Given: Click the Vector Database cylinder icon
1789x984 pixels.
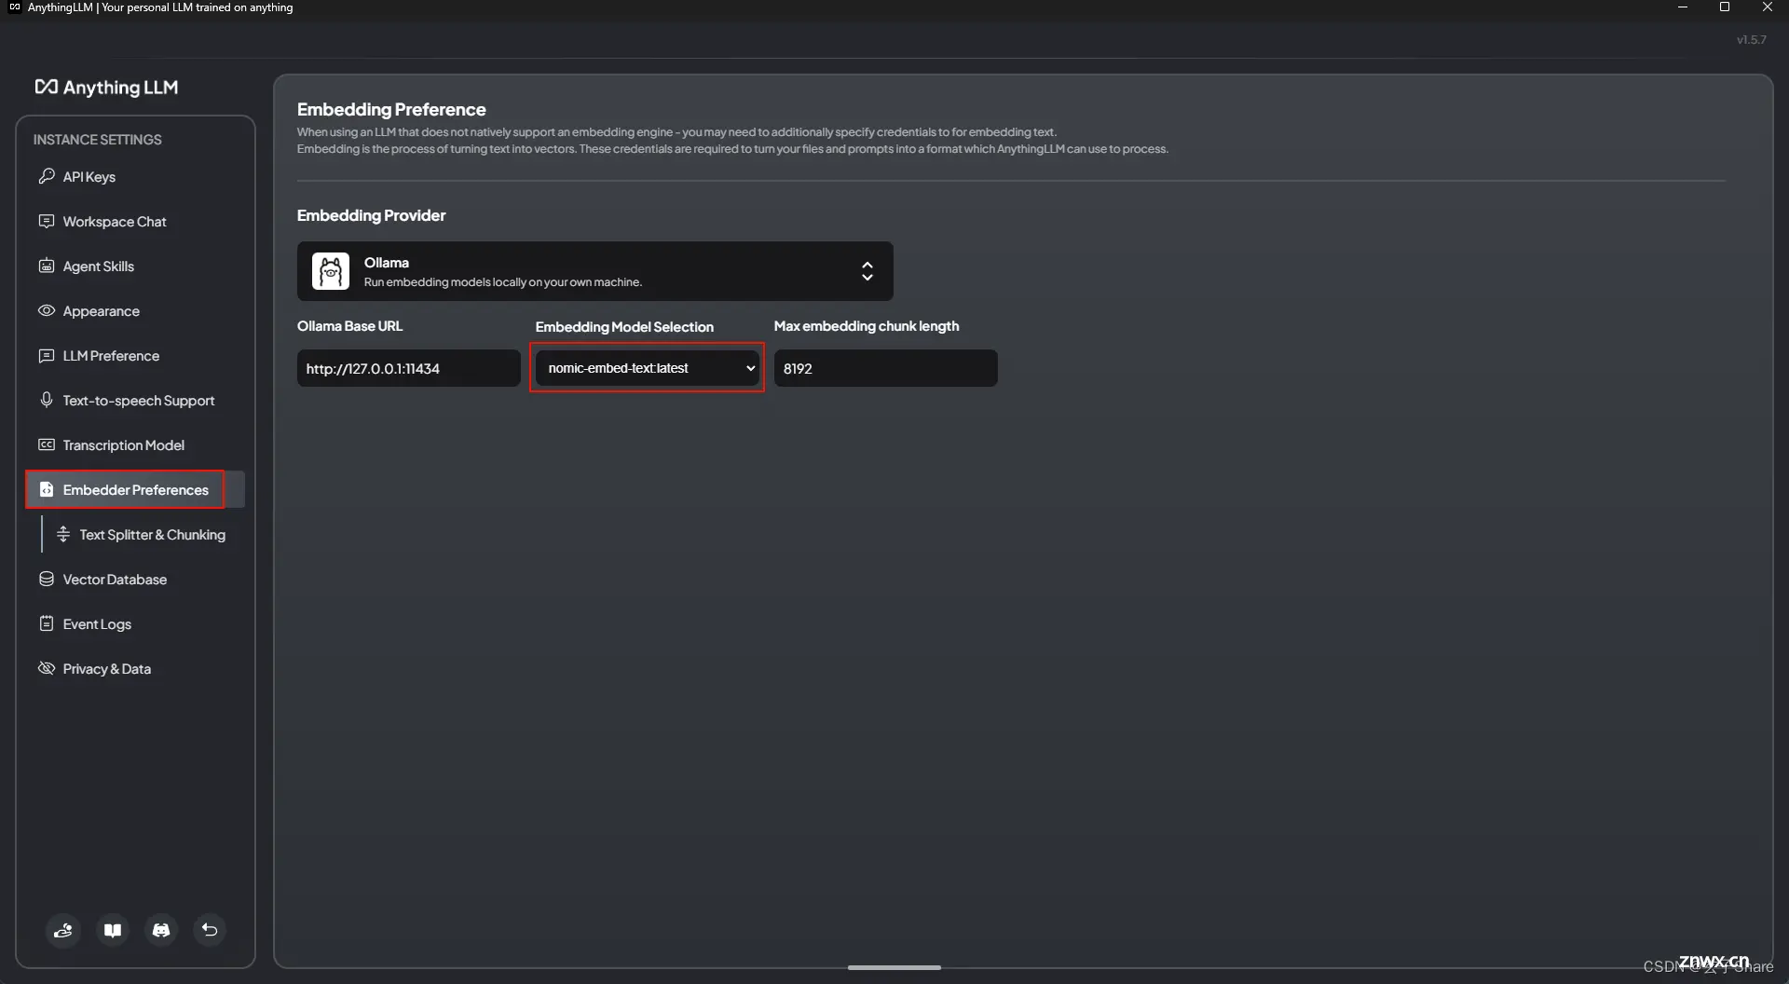Looking at the screenshot, I should point(47,579).
